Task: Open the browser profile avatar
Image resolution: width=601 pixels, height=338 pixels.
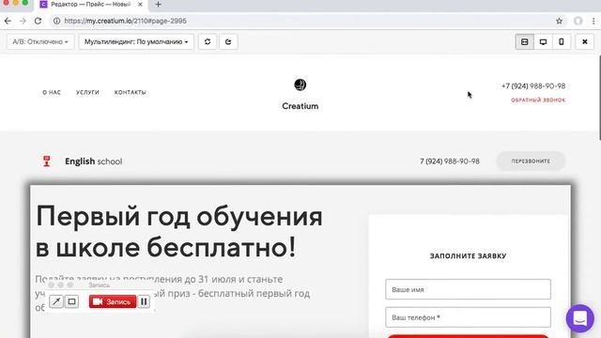Action: [x=578, y=21]
